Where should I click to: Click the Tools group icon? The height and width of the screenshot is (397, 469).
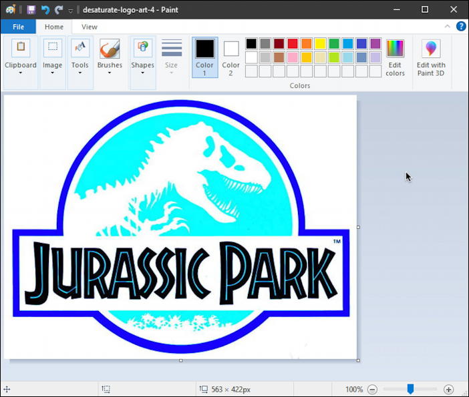pos(80,47)
